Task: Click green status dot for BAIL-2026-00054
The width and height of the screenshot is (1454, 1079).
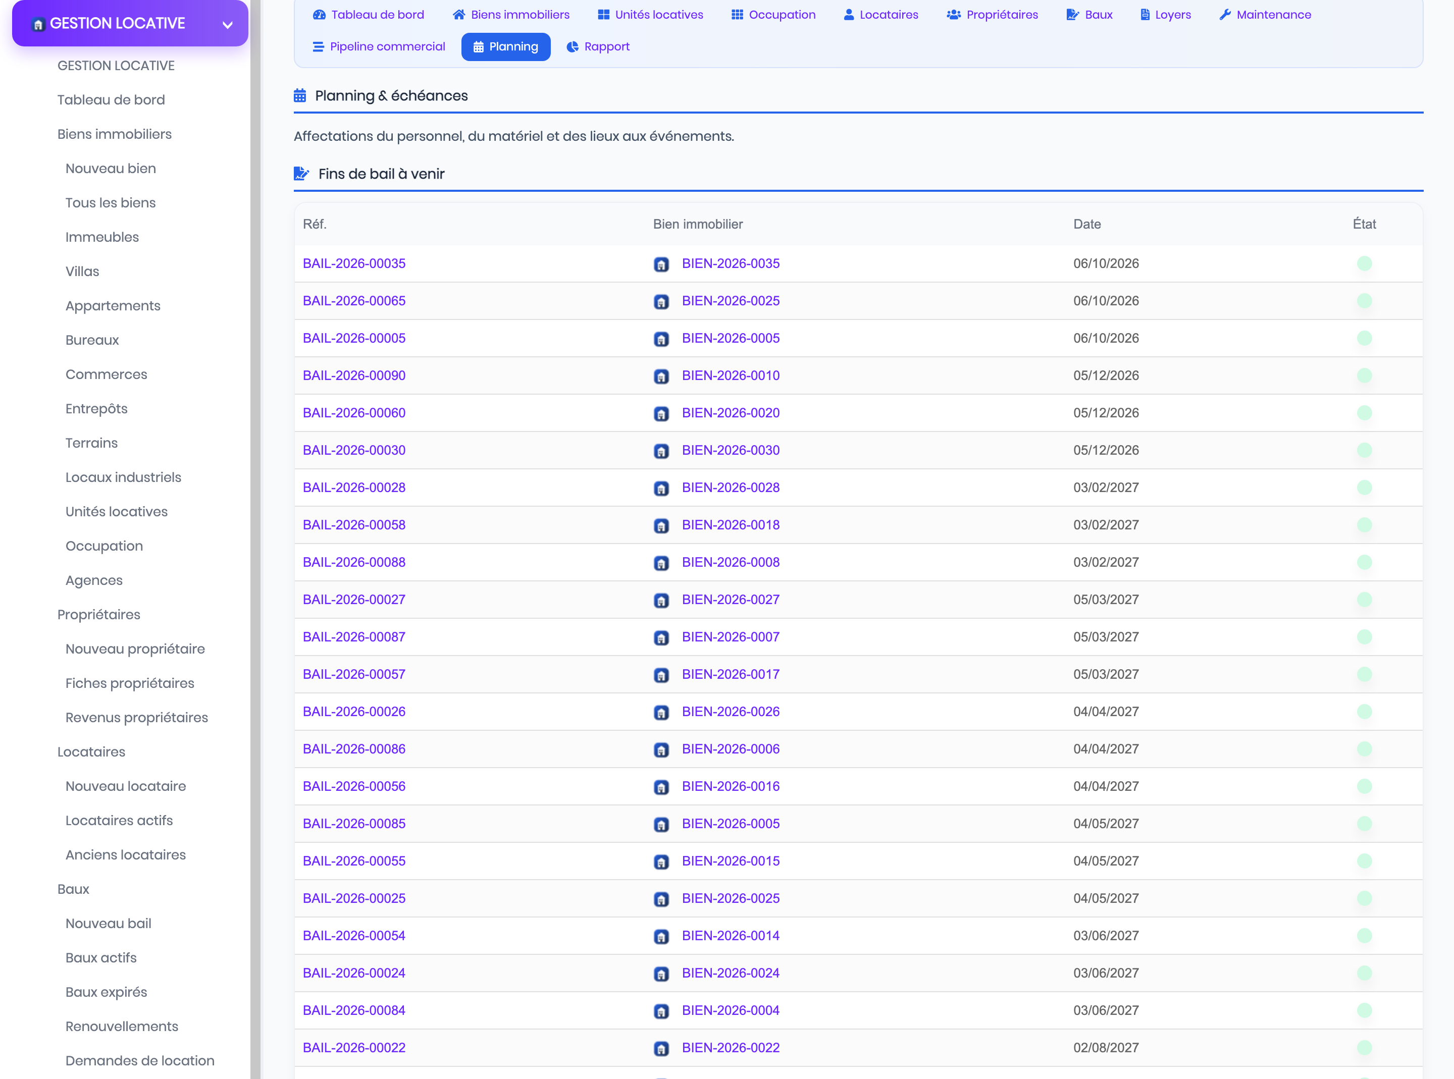Action: pos(1364,935)
